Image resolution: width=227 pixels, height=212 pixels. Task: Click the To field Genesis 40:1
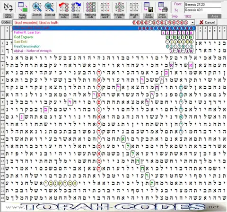pyautogui.click(x=203, y=10)
